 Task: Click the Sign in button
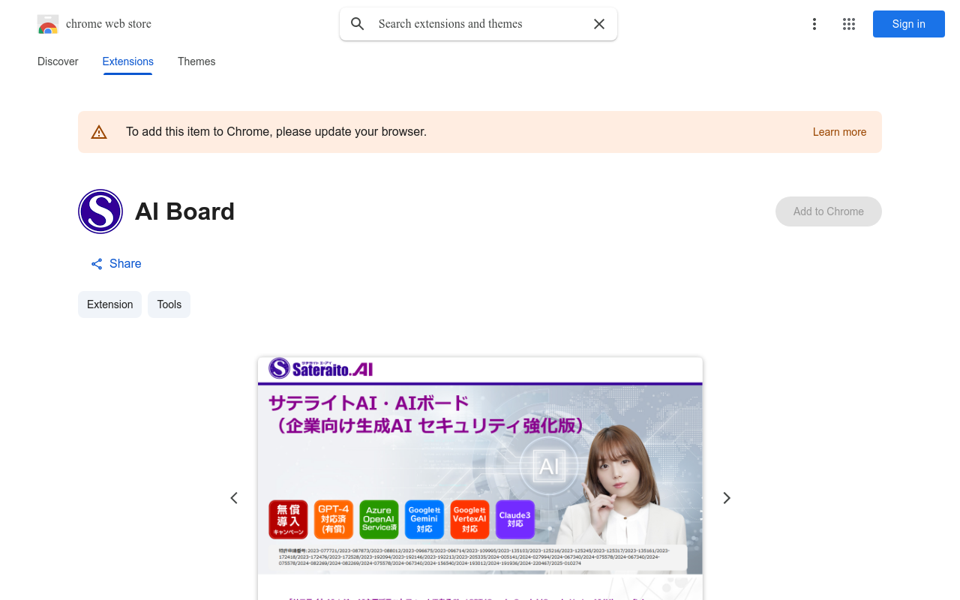909,24
